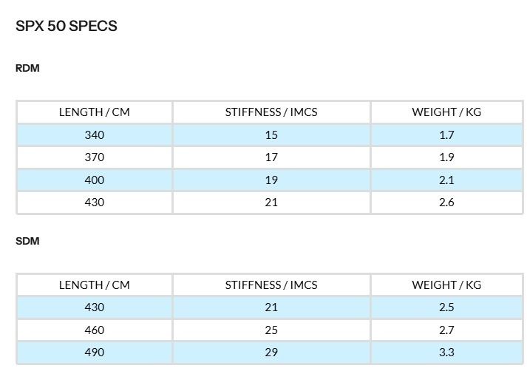The width and height of the screenshot is (527, 371).
Task: Select the stiffness value 29 cell
Action: coord(271,353)
